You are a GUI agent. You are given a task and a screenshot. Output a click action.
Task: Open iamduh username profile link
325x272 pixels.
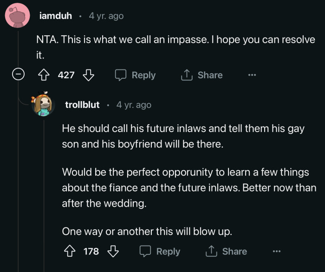[x=56, y=16]
